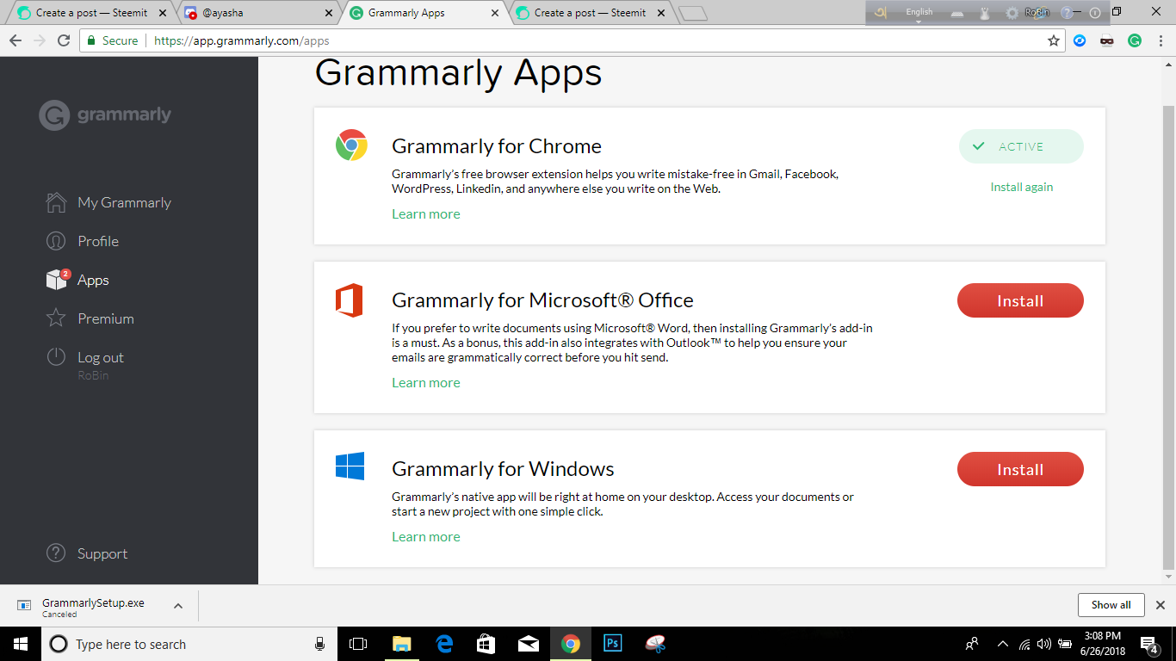Close the downloads bar
This screenshot has width=1176, height=661.
[x=1160, y=605]
